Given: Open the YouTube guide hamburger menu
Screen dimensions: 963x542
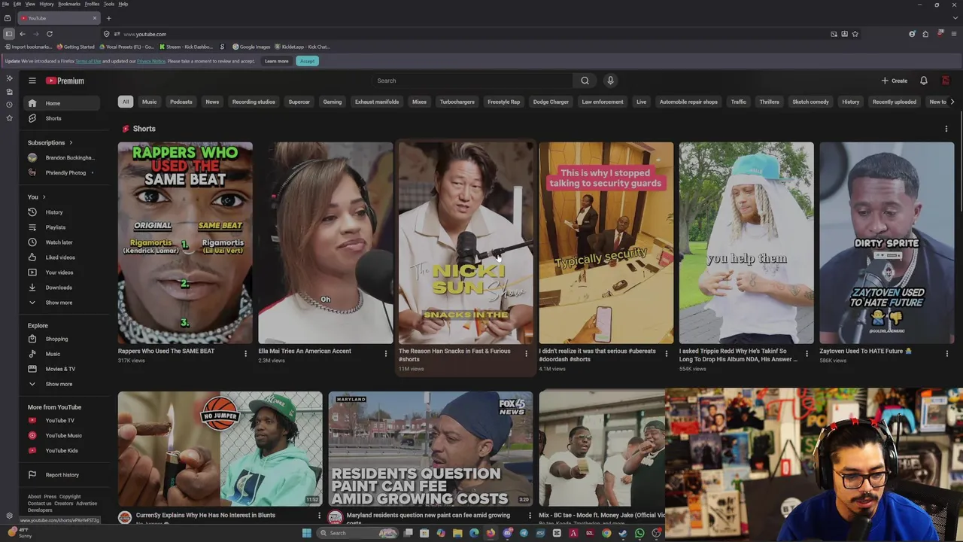Looking at the screenshot, I should tap(32, 81).
